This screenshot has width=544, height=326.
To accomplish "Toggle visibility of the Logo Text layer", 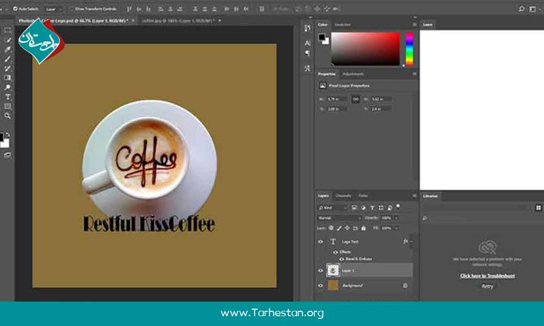I will [320, 242].
